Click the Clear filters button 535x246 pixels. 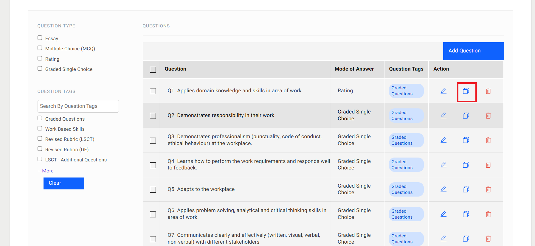click(x=64, y=183)
